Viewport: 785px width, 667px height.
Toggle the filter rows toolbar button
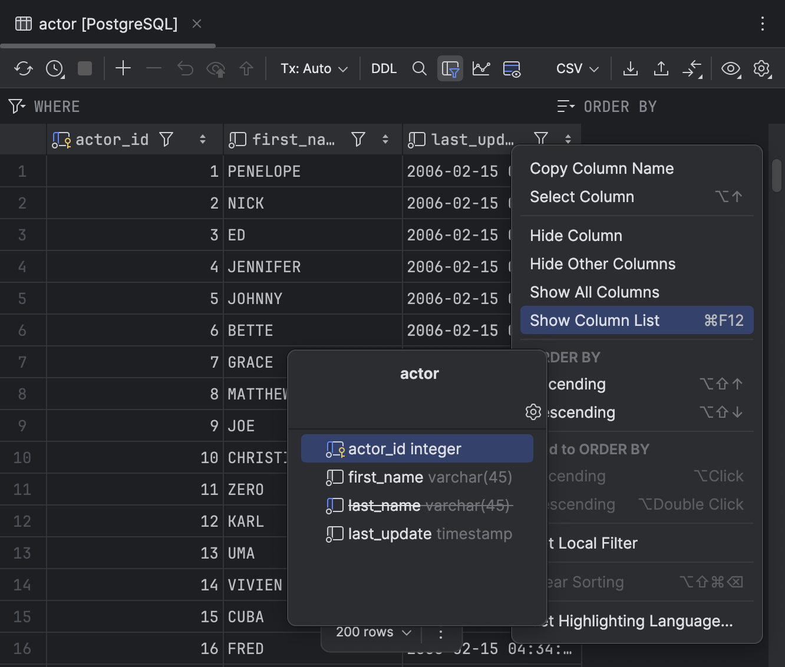tap(450, 69)
